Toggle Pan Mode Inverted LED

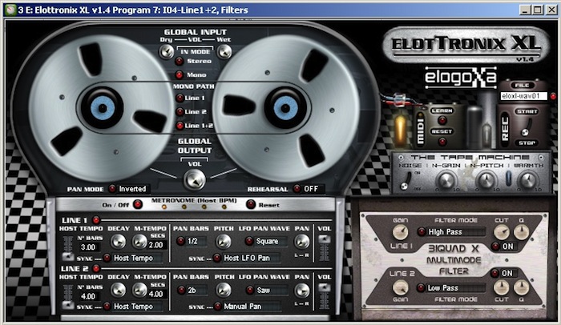coord(112,189)
